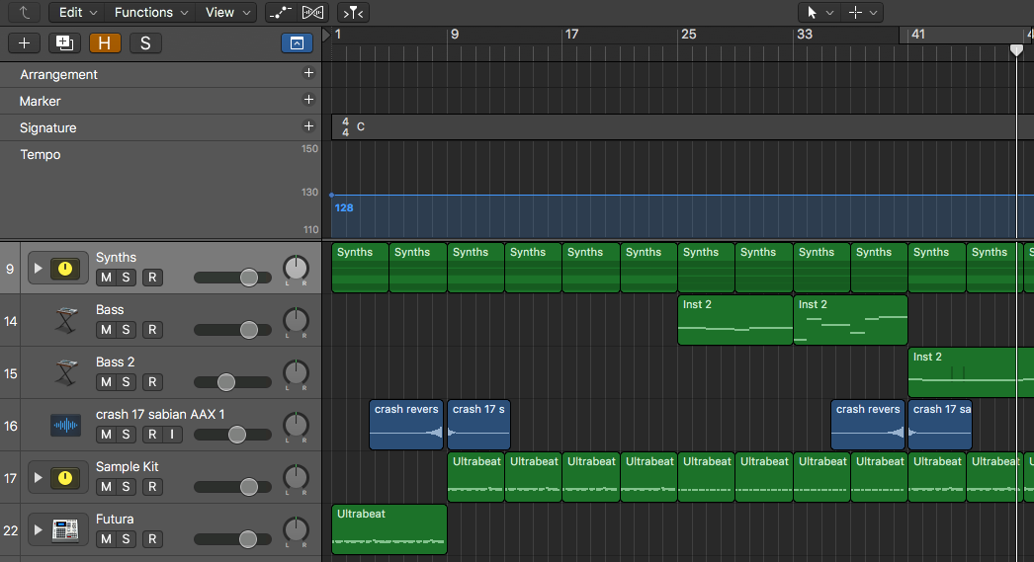
Task: Expand the Sample Kit track stack
Action: click(39, 478)
